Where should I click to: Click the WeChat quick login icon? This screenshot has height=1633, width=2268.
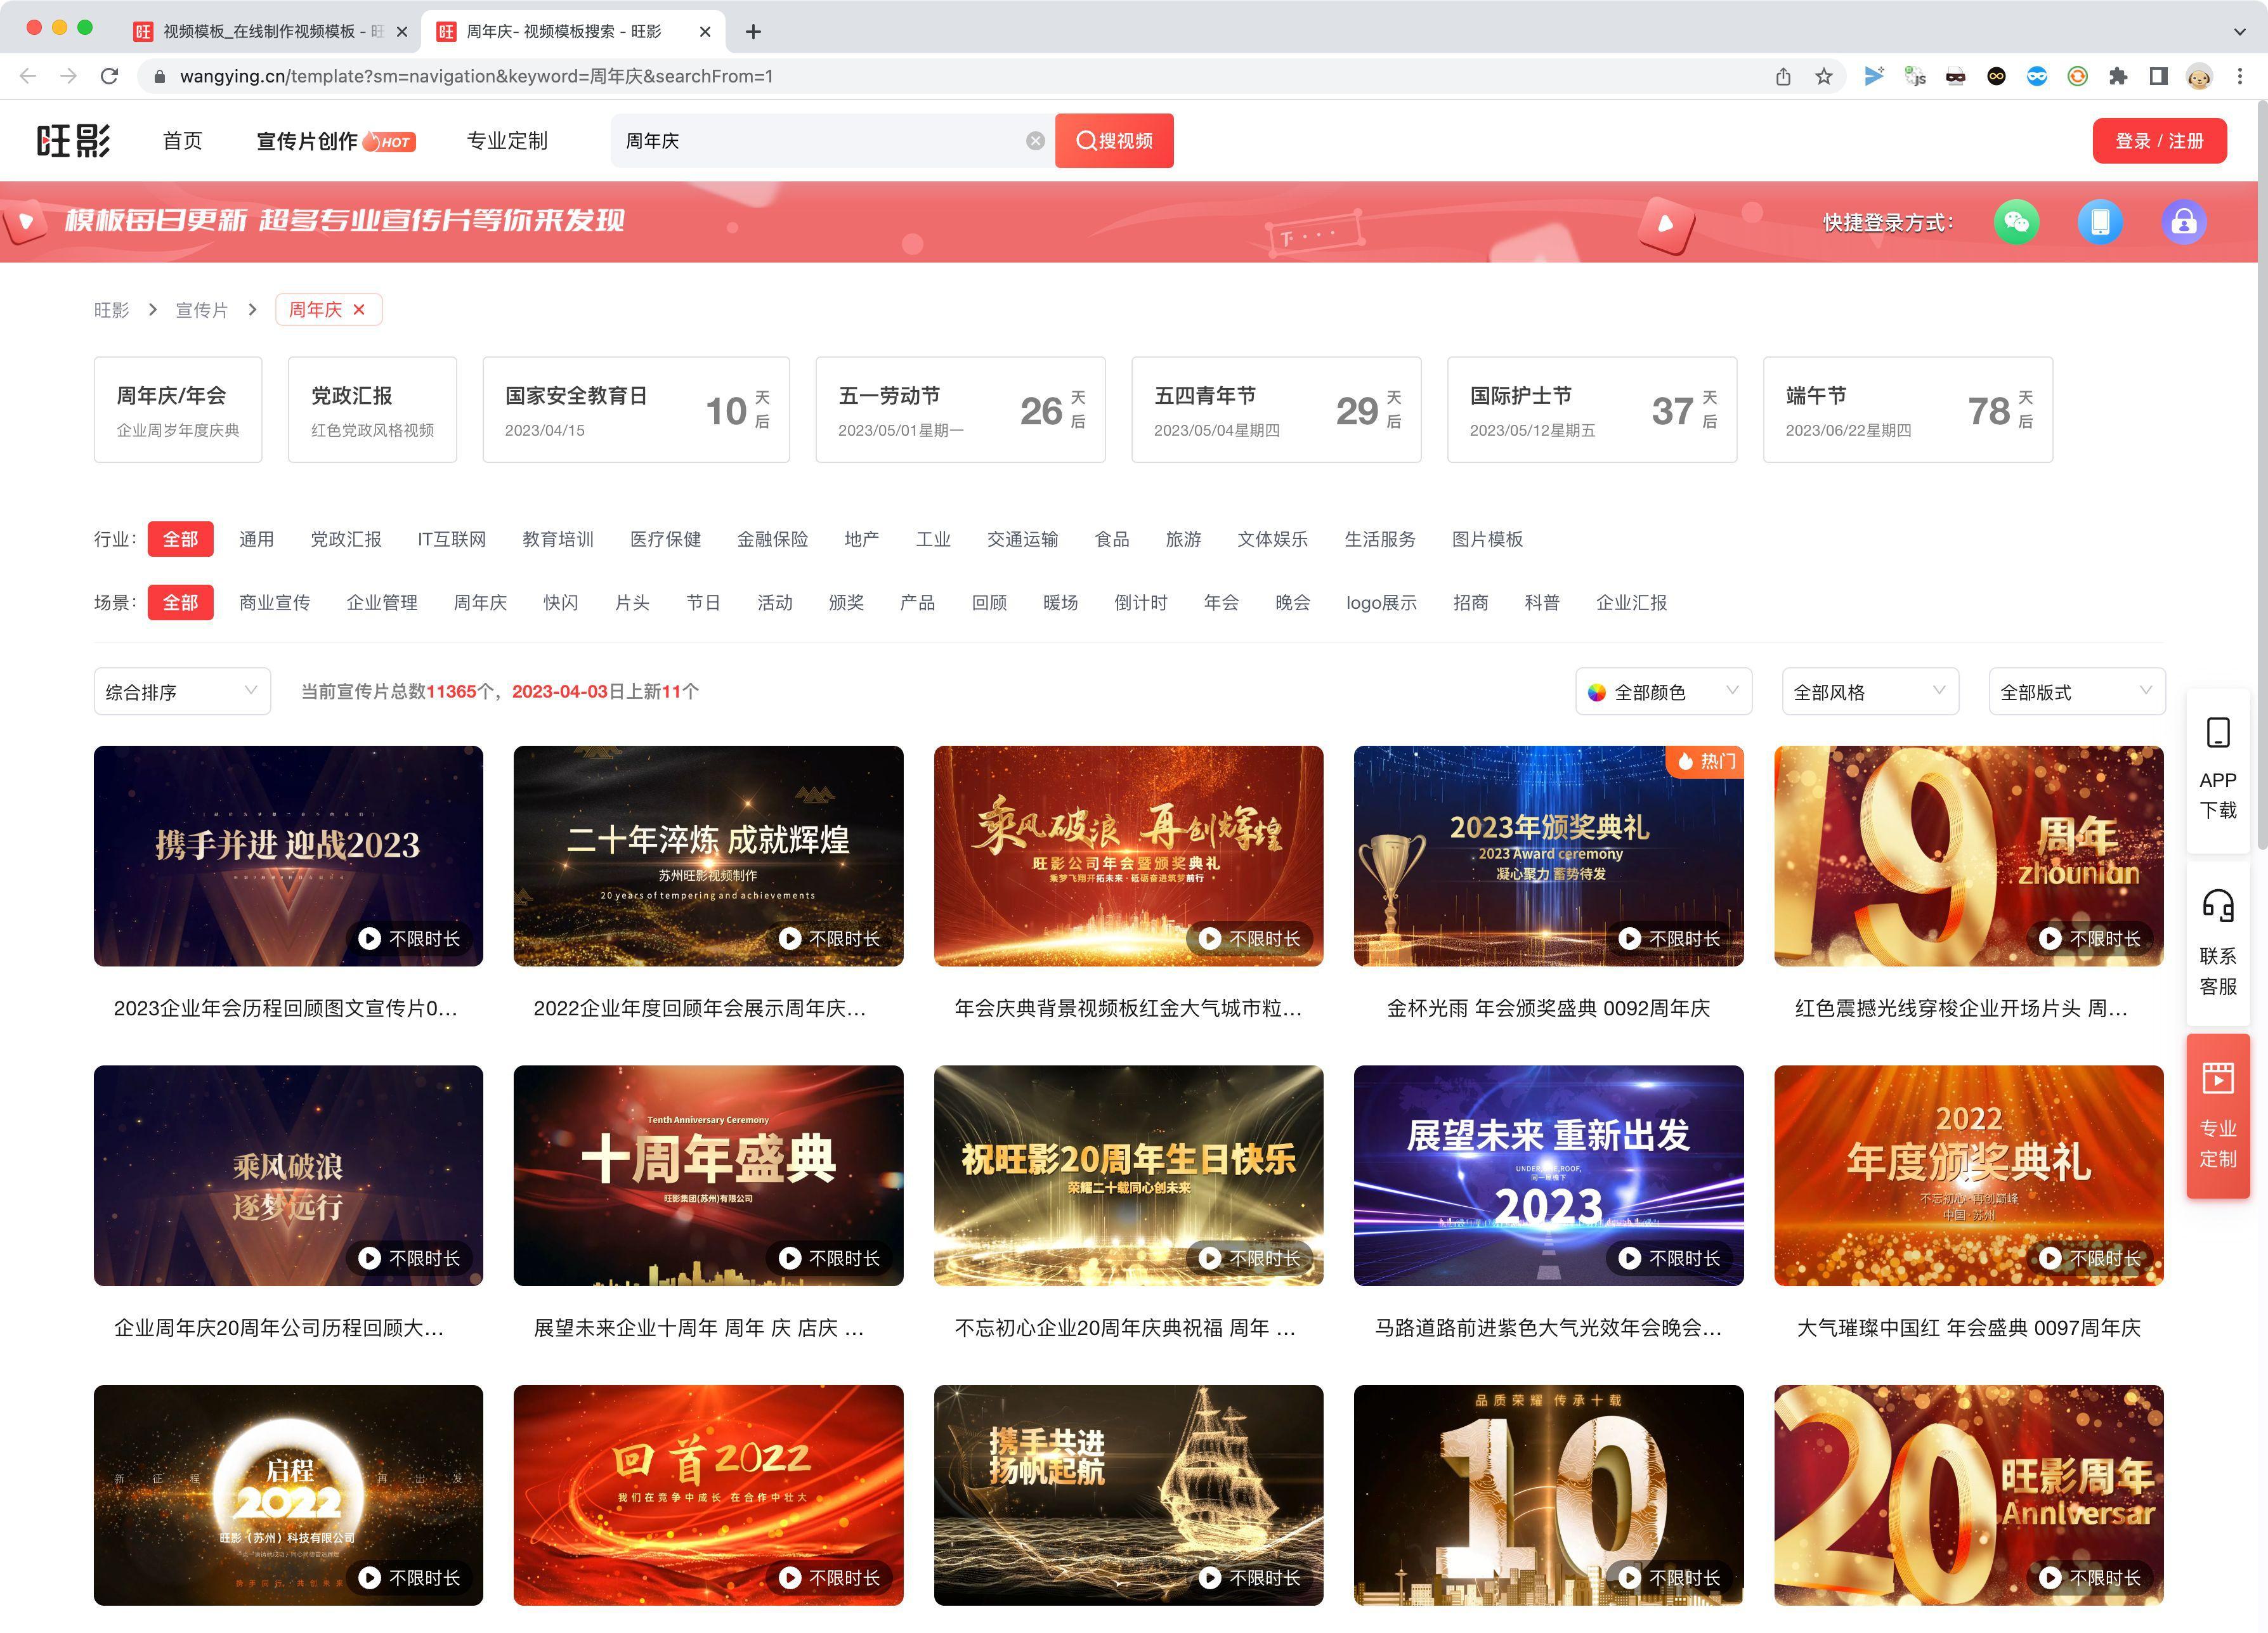[x=2016, y=222]
